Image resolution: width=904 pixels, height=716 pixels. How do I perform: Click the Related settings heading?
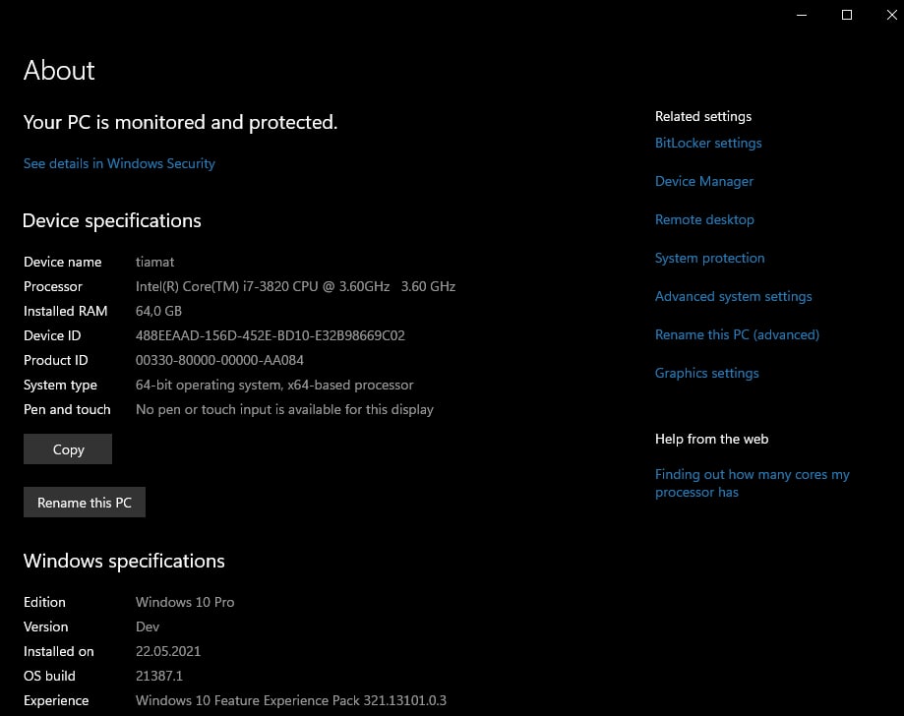tap(702, 116)
